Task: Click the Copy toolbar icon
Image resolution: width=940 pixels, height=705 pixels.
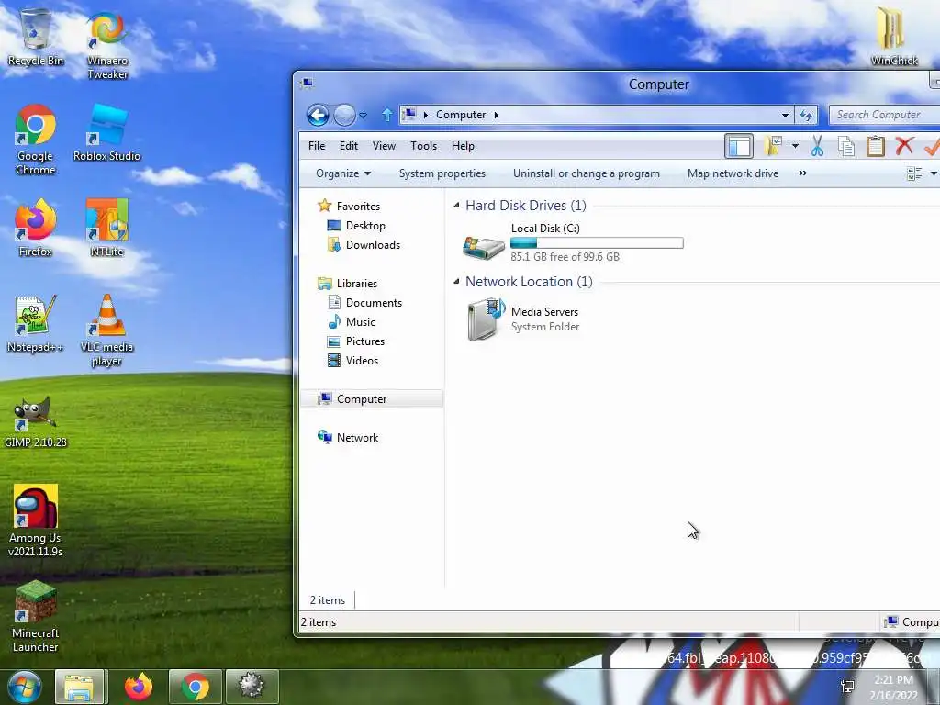Action: coord(845,146)
